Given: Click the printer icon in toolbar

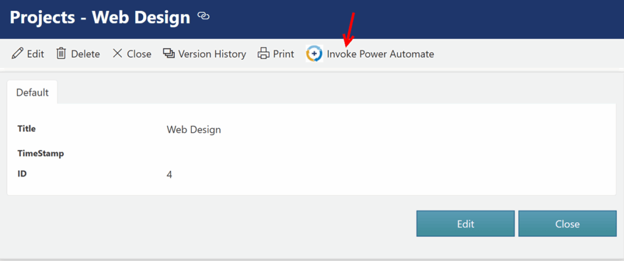Looking at the screenshot, I should 263,54.
